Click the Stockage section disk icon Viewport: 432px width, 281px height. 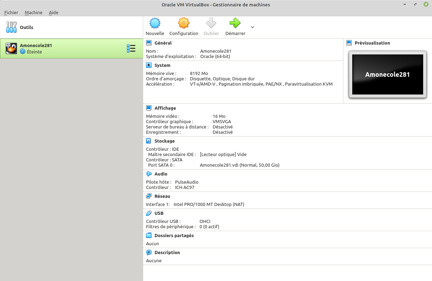pos(149,141)
